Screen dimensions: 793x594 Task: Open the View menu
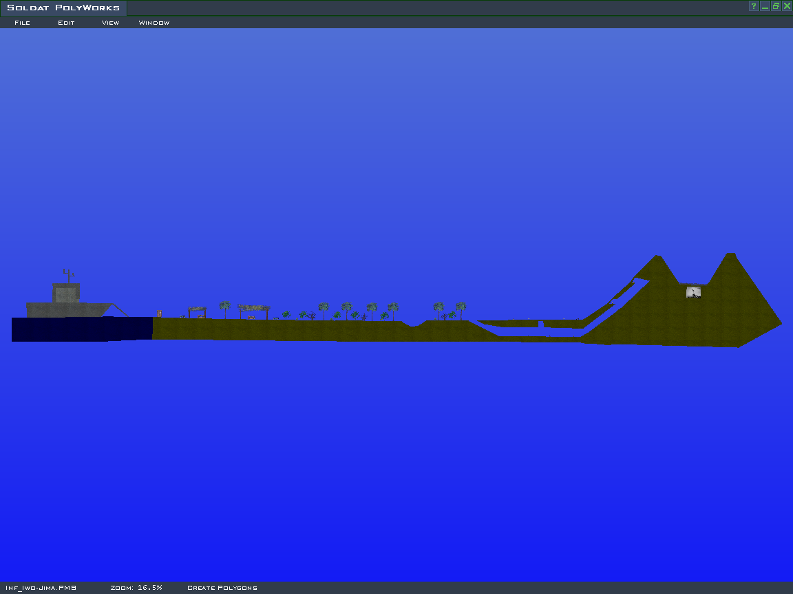pos(110,23)
